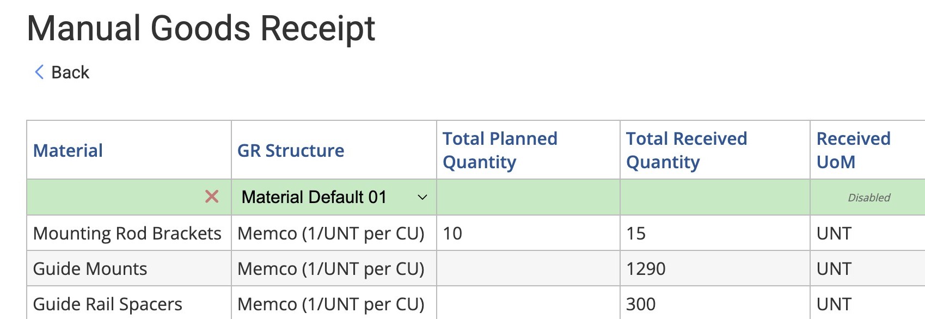
Task: Click the Material filter input field
Action: [x=114, y=197]
